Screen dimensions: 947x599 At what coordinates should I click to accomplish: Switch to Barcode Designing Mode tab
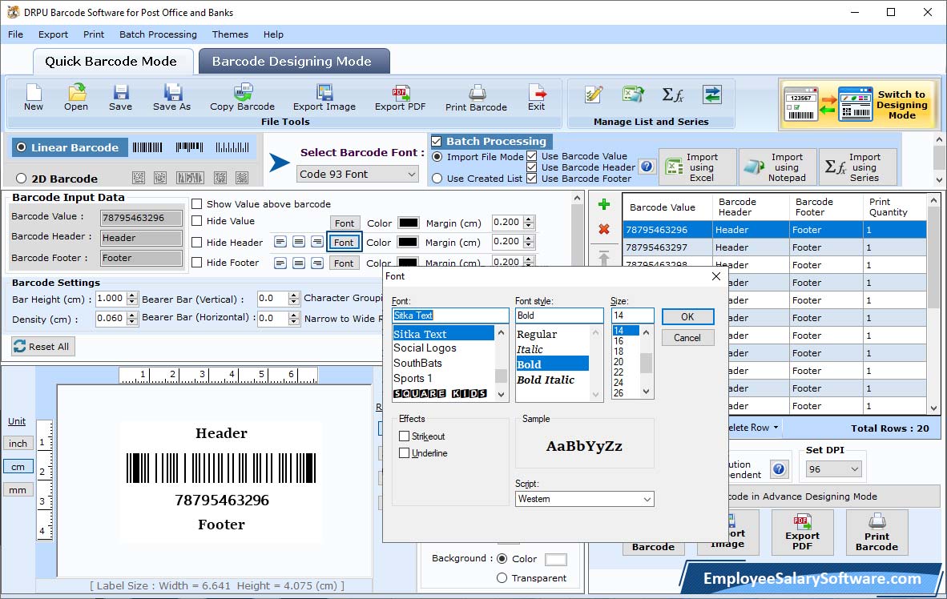pyautogui.click(x=294, y=61)
